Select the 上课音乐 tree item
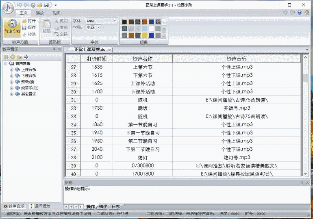Image resolution: width=313 pixels, height=219 pixels. click(28, 69)
